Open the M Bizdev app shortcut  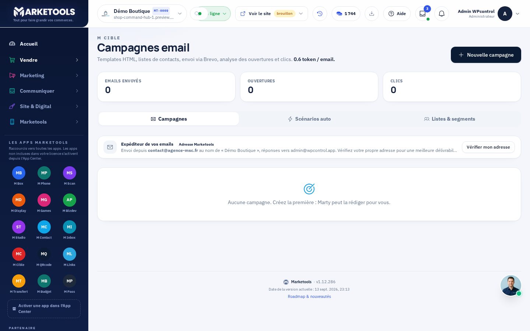pyautogui.click(x=70, y=203)
